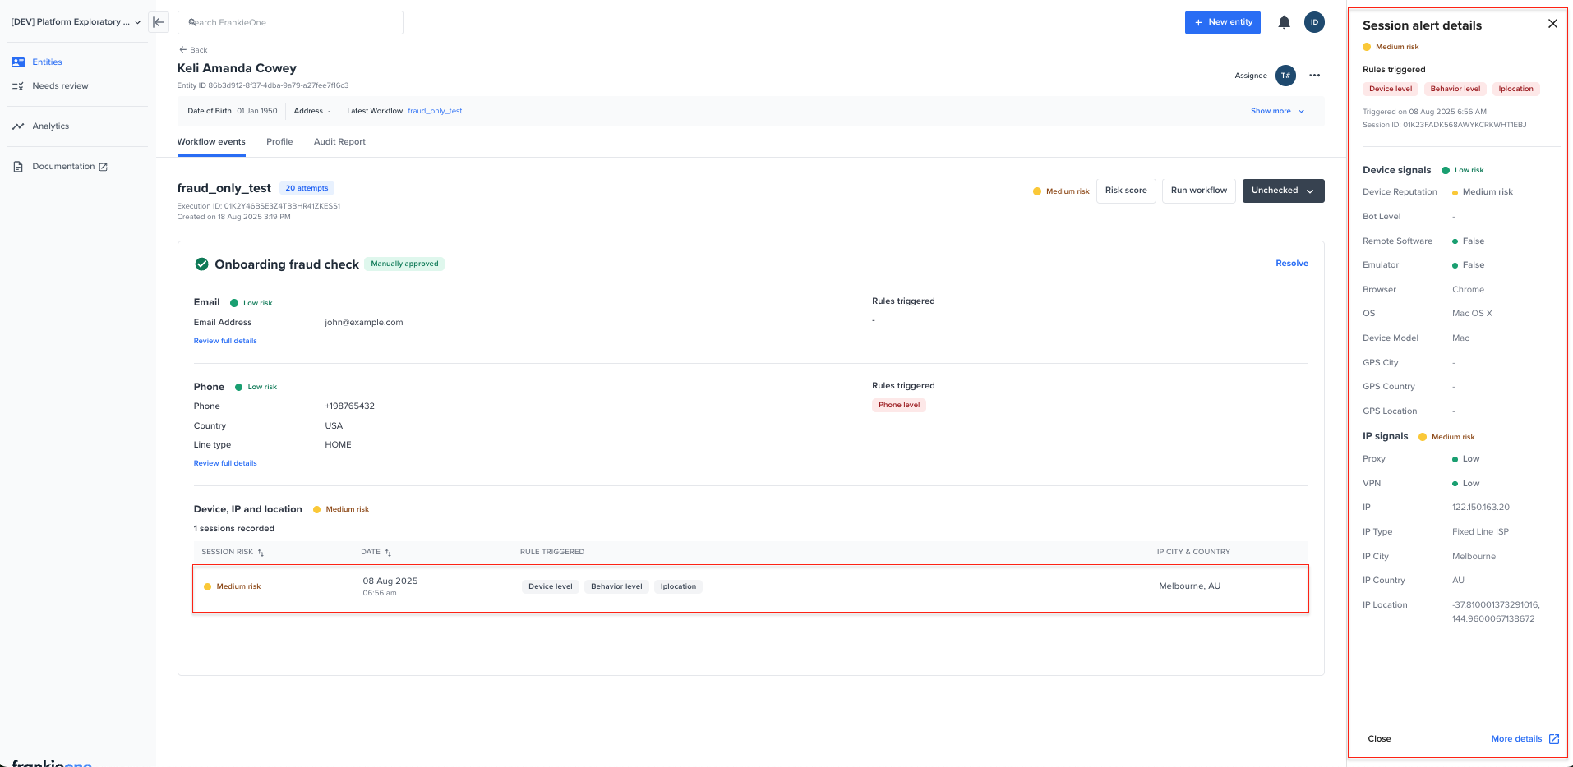1573x767 pixels.
Task: Switch to the Audit Report tab
Action: click(x=339, y=142)
